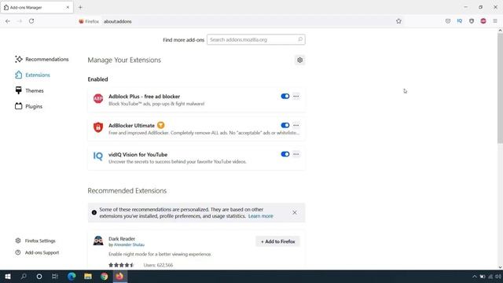The height and width of the screenshot is (283, 503).
Task: Add Dark Reader to Firefox
Action: tap(277, 241)
